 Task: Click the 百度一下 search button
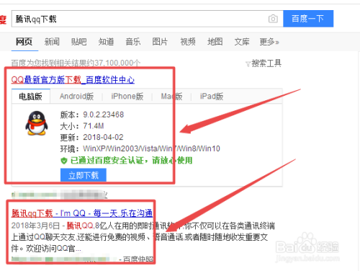tap(308, 19)
